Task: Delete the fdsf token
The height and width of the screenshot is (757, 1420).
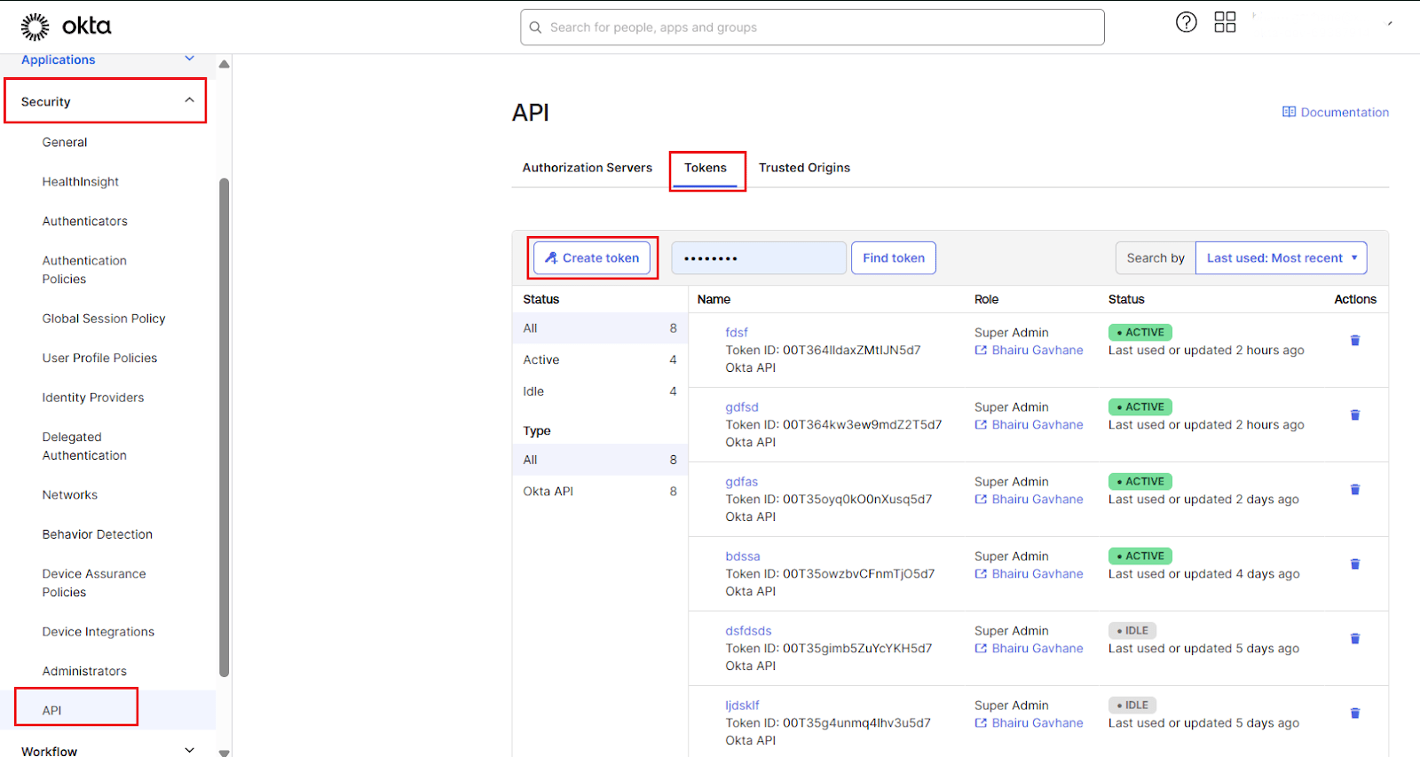Action: 1354,341
